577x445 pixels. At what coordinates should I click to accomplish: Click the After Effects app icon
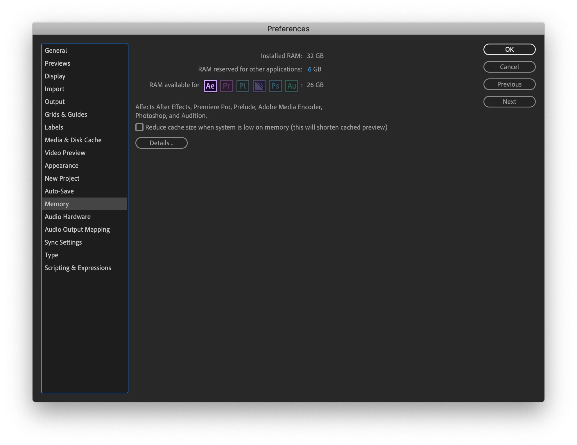coord(210,86)
